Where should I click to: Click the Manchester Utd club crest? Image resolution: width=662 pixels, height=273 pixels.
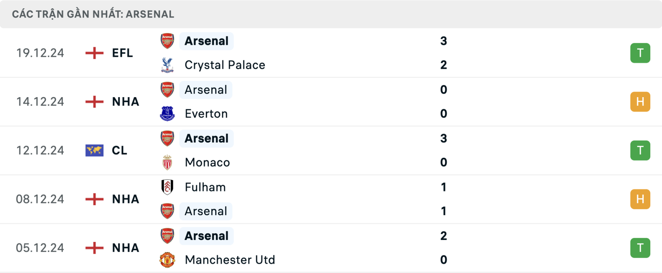[167, 260]
